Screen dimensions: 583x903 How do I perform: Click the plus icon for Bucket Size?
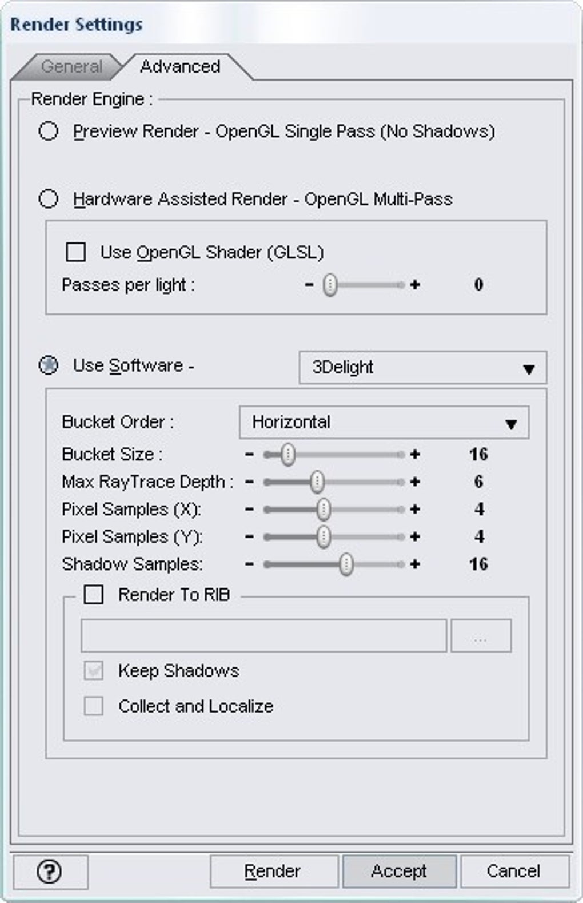point(415,455)
